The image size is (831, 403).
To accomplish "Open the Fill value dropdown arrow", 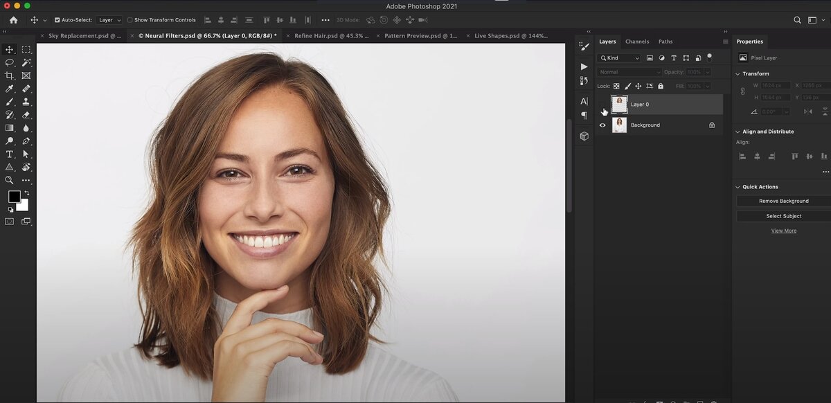I will (706, 86).
